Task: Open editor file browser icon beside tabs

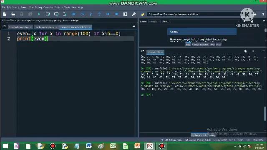Action: point(4,26)
